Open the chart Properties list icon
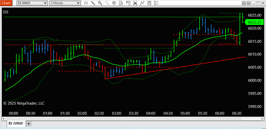Screen dimensions: 266x129 (x=156, y=3)
